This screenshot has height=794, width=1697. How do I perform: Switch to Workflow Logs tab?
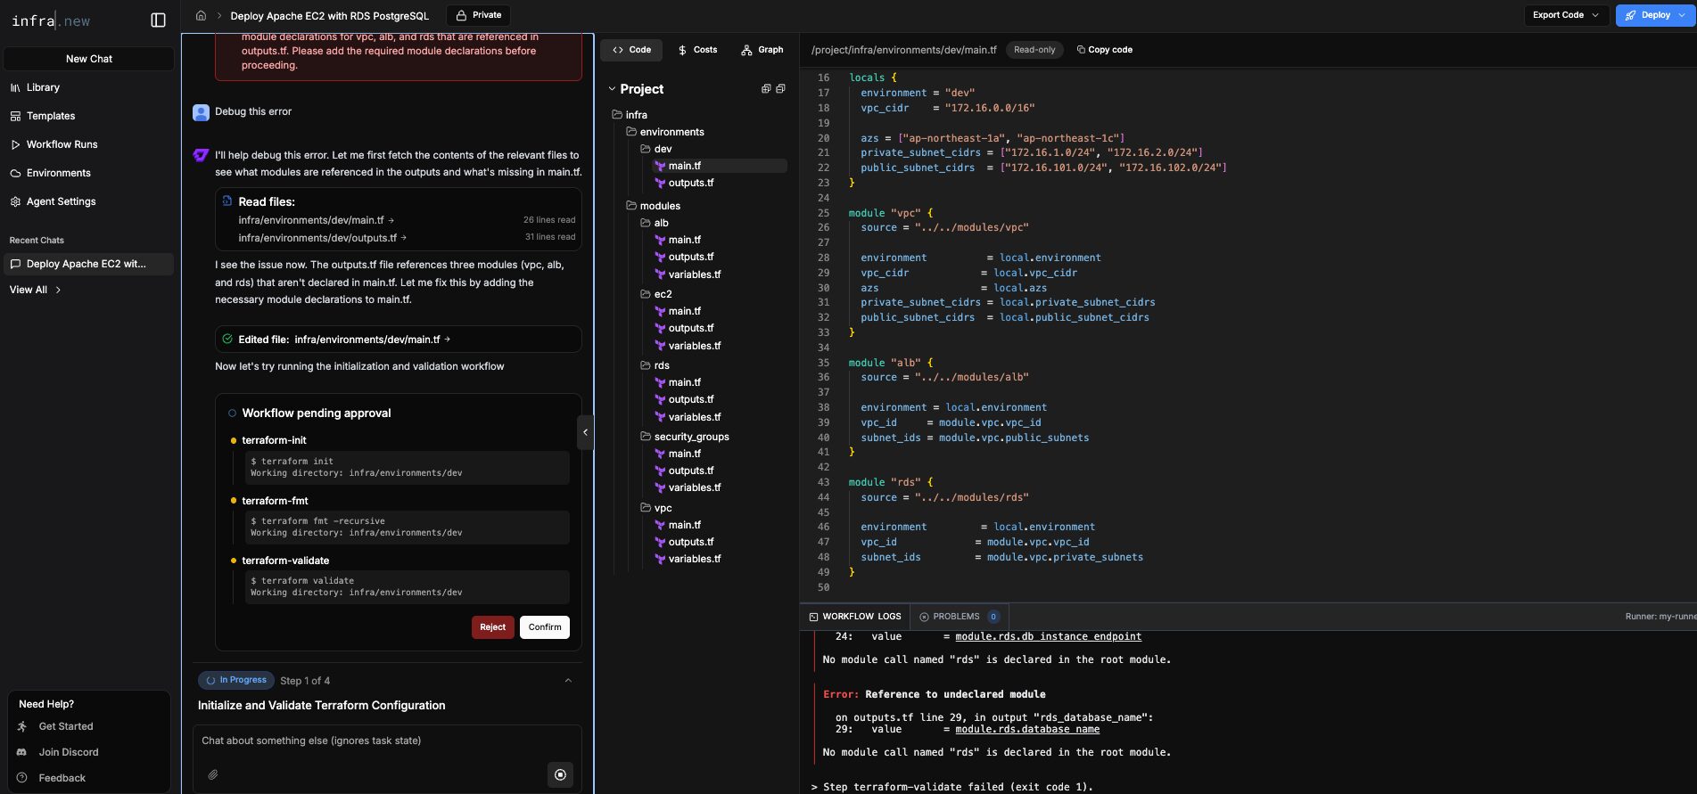click(x=855, y=617)
